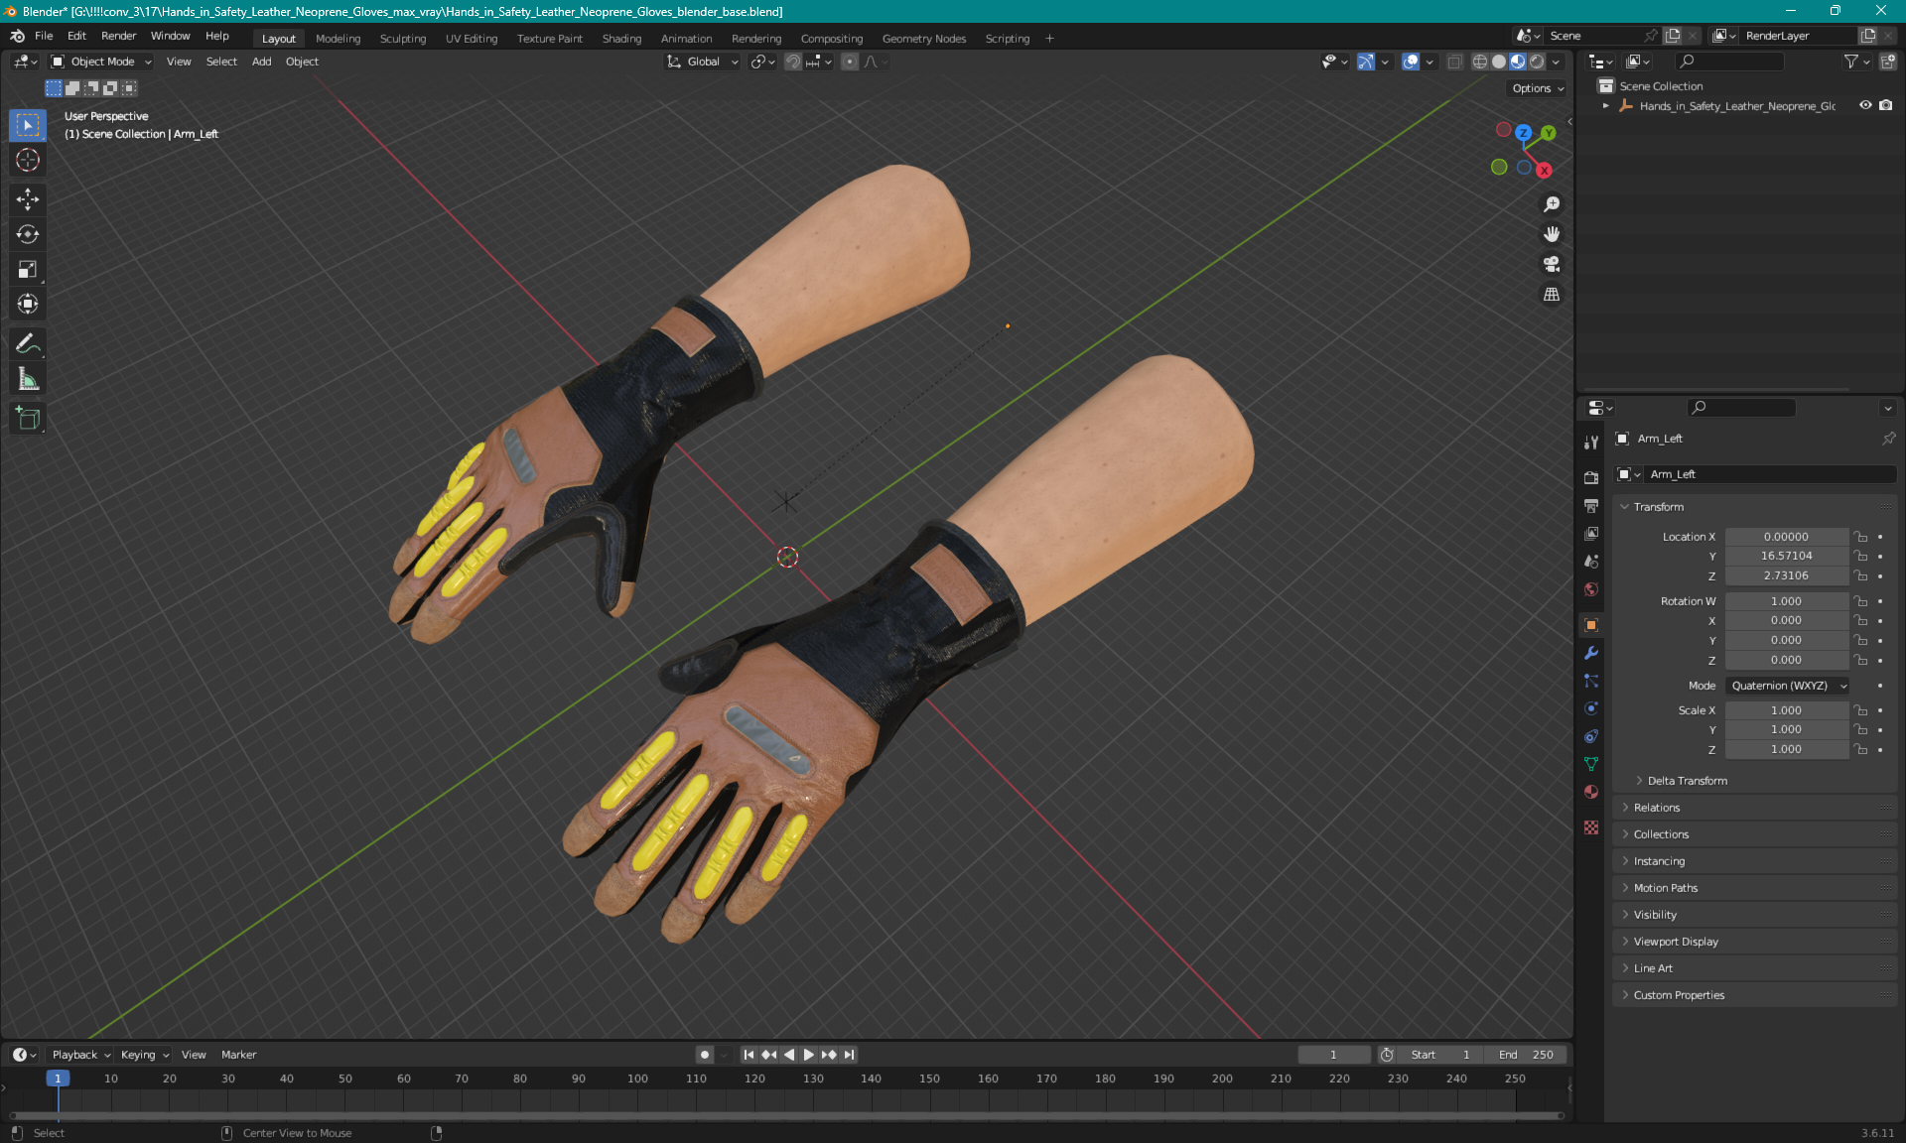The image size is (1906, 1143).
Task: Open the Render properties tab
Action: 1591,477
